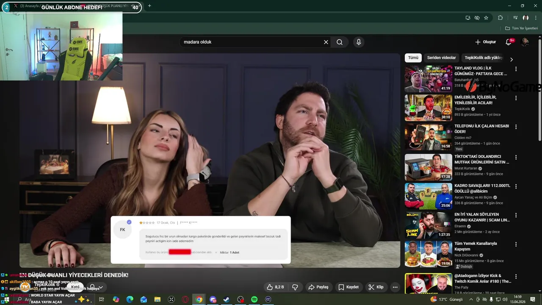This screenshot has width=542, height=305.
Task: Open the 13°C Güneşli weather widget
Action: [447, 299]
